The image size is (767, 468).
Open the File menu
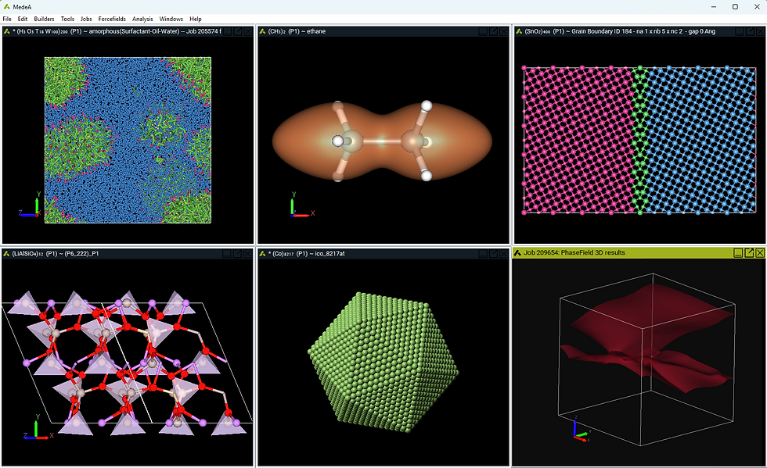pos(7,19)
